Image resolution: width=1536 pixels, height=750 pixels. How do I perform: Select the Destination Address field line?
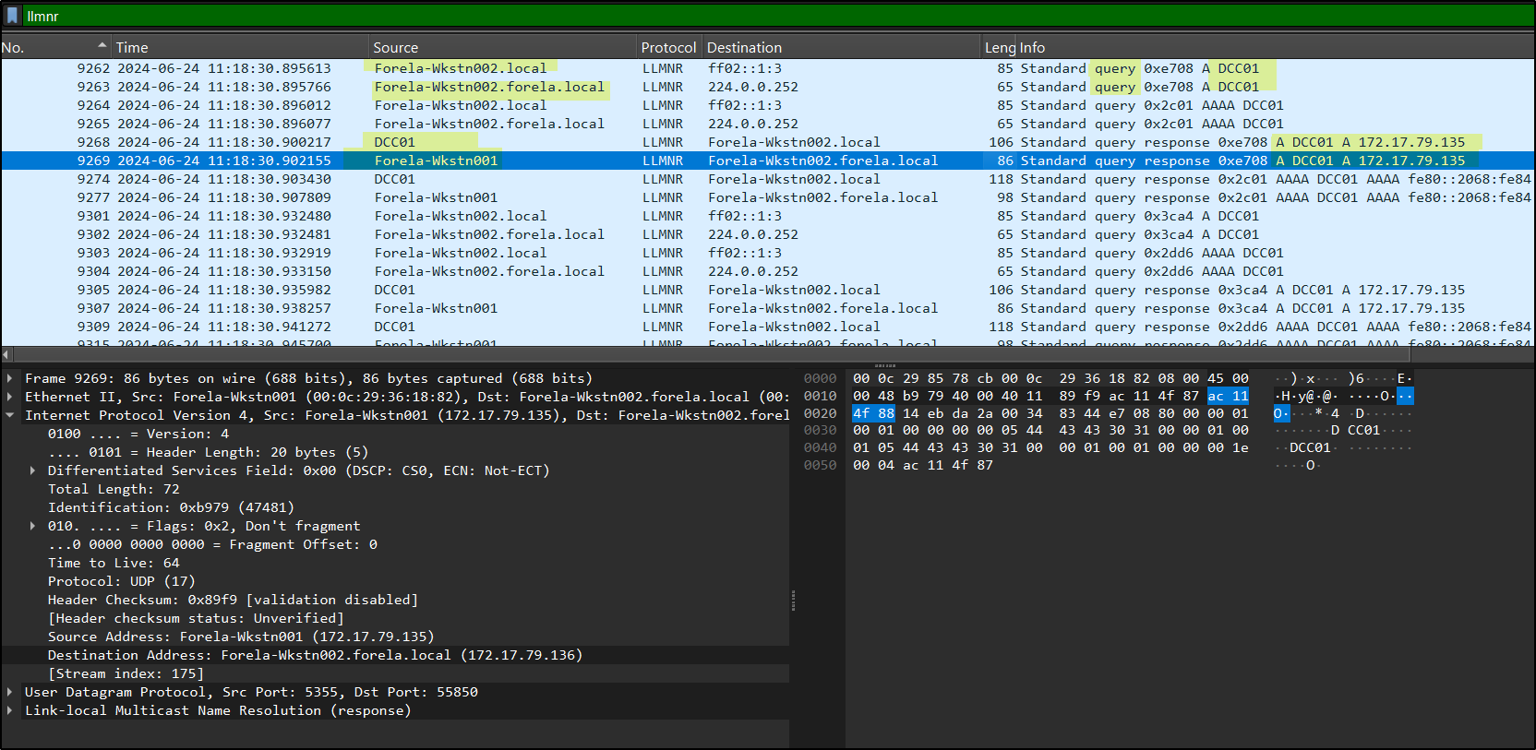point(315,655)
